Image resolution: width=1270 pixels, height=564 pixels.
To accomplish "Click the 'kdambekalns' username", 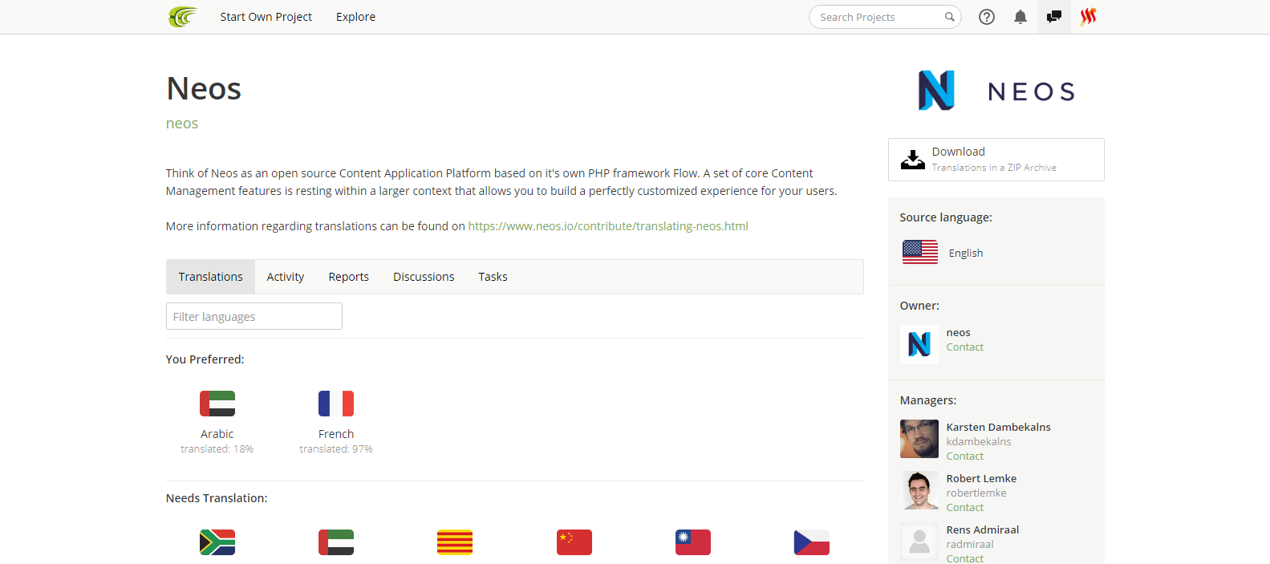I will coord(979,442).
